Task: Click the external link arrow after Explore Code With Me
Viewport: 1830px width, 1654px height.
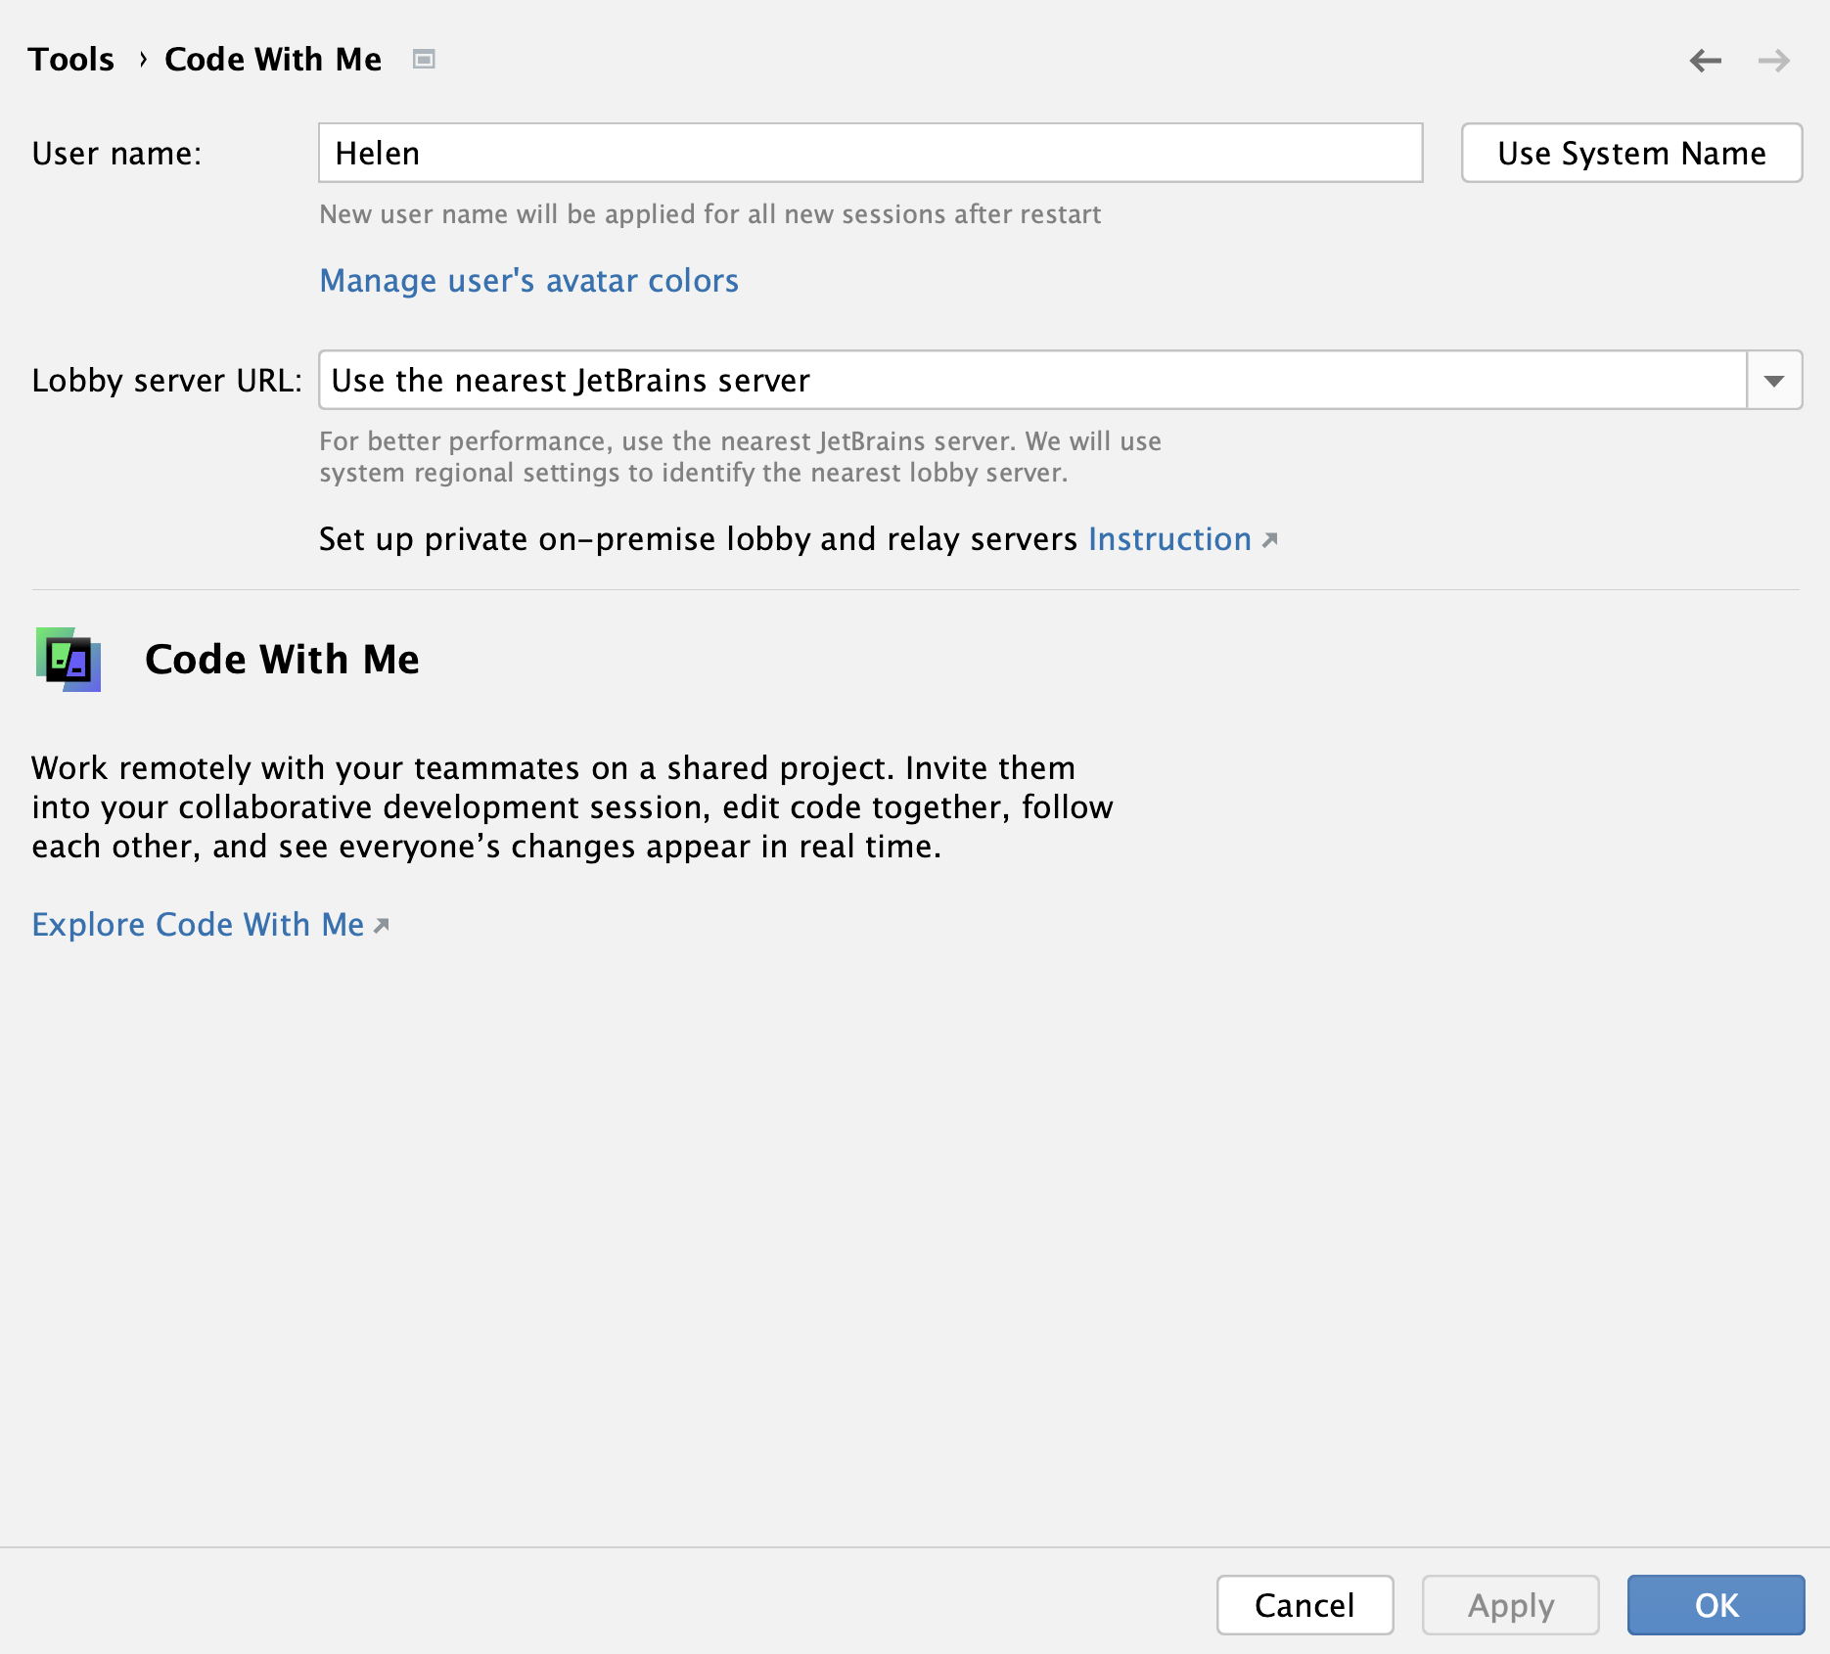Action: (x=381, y=924)
